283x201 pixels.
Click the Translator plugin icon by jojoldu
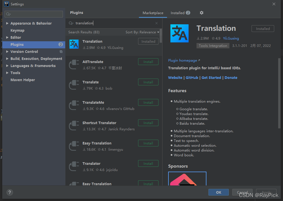click(74, 166)
